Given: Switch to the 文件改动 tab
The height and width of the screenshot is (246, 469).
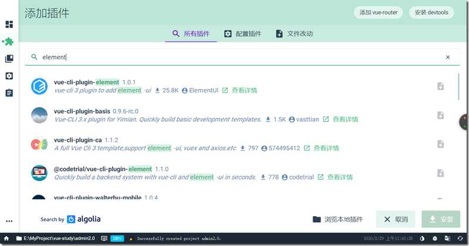Looking at the screenshot, I should click(x=294, y=34).
